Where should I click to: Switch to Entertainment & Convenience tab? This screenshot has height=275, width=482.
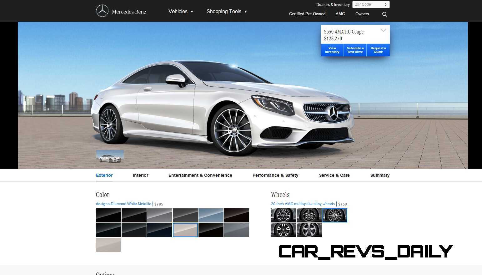(x=200, y=175)
